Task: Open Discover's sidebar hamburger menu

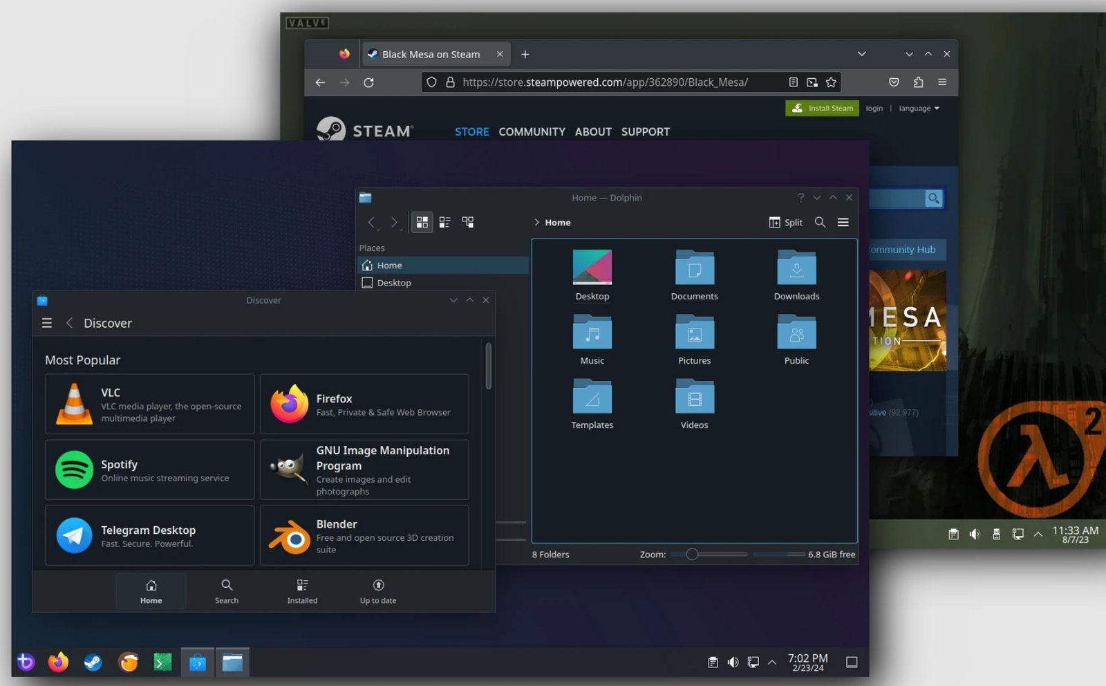Action: (46, 322)
